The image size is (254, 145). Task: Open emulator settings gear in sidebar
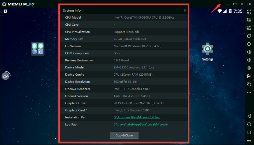click(249, 44)
